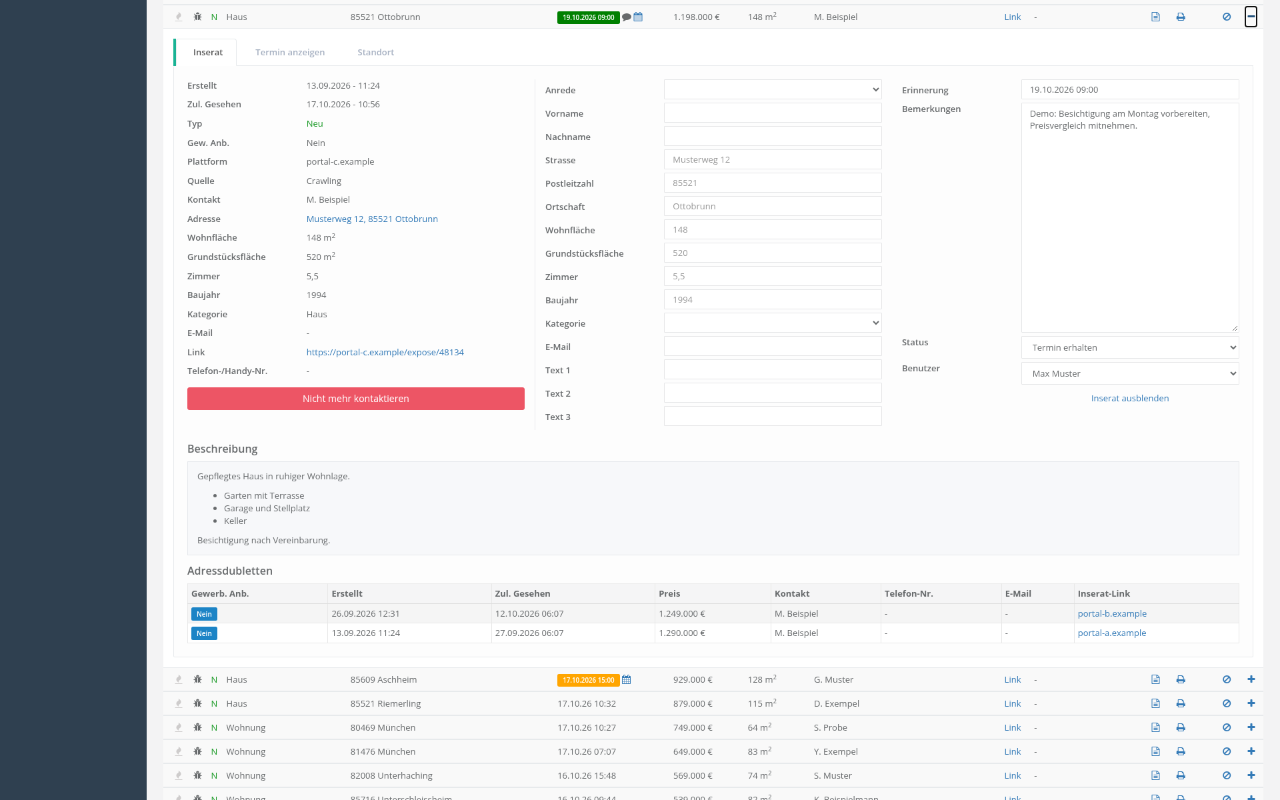1280x800 pixels.
Task: Click the Erinnerung date field
Action: tap(1130, 89)
